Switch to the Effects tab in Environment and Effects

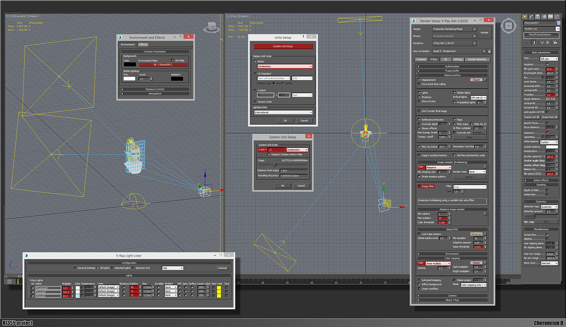143,44
